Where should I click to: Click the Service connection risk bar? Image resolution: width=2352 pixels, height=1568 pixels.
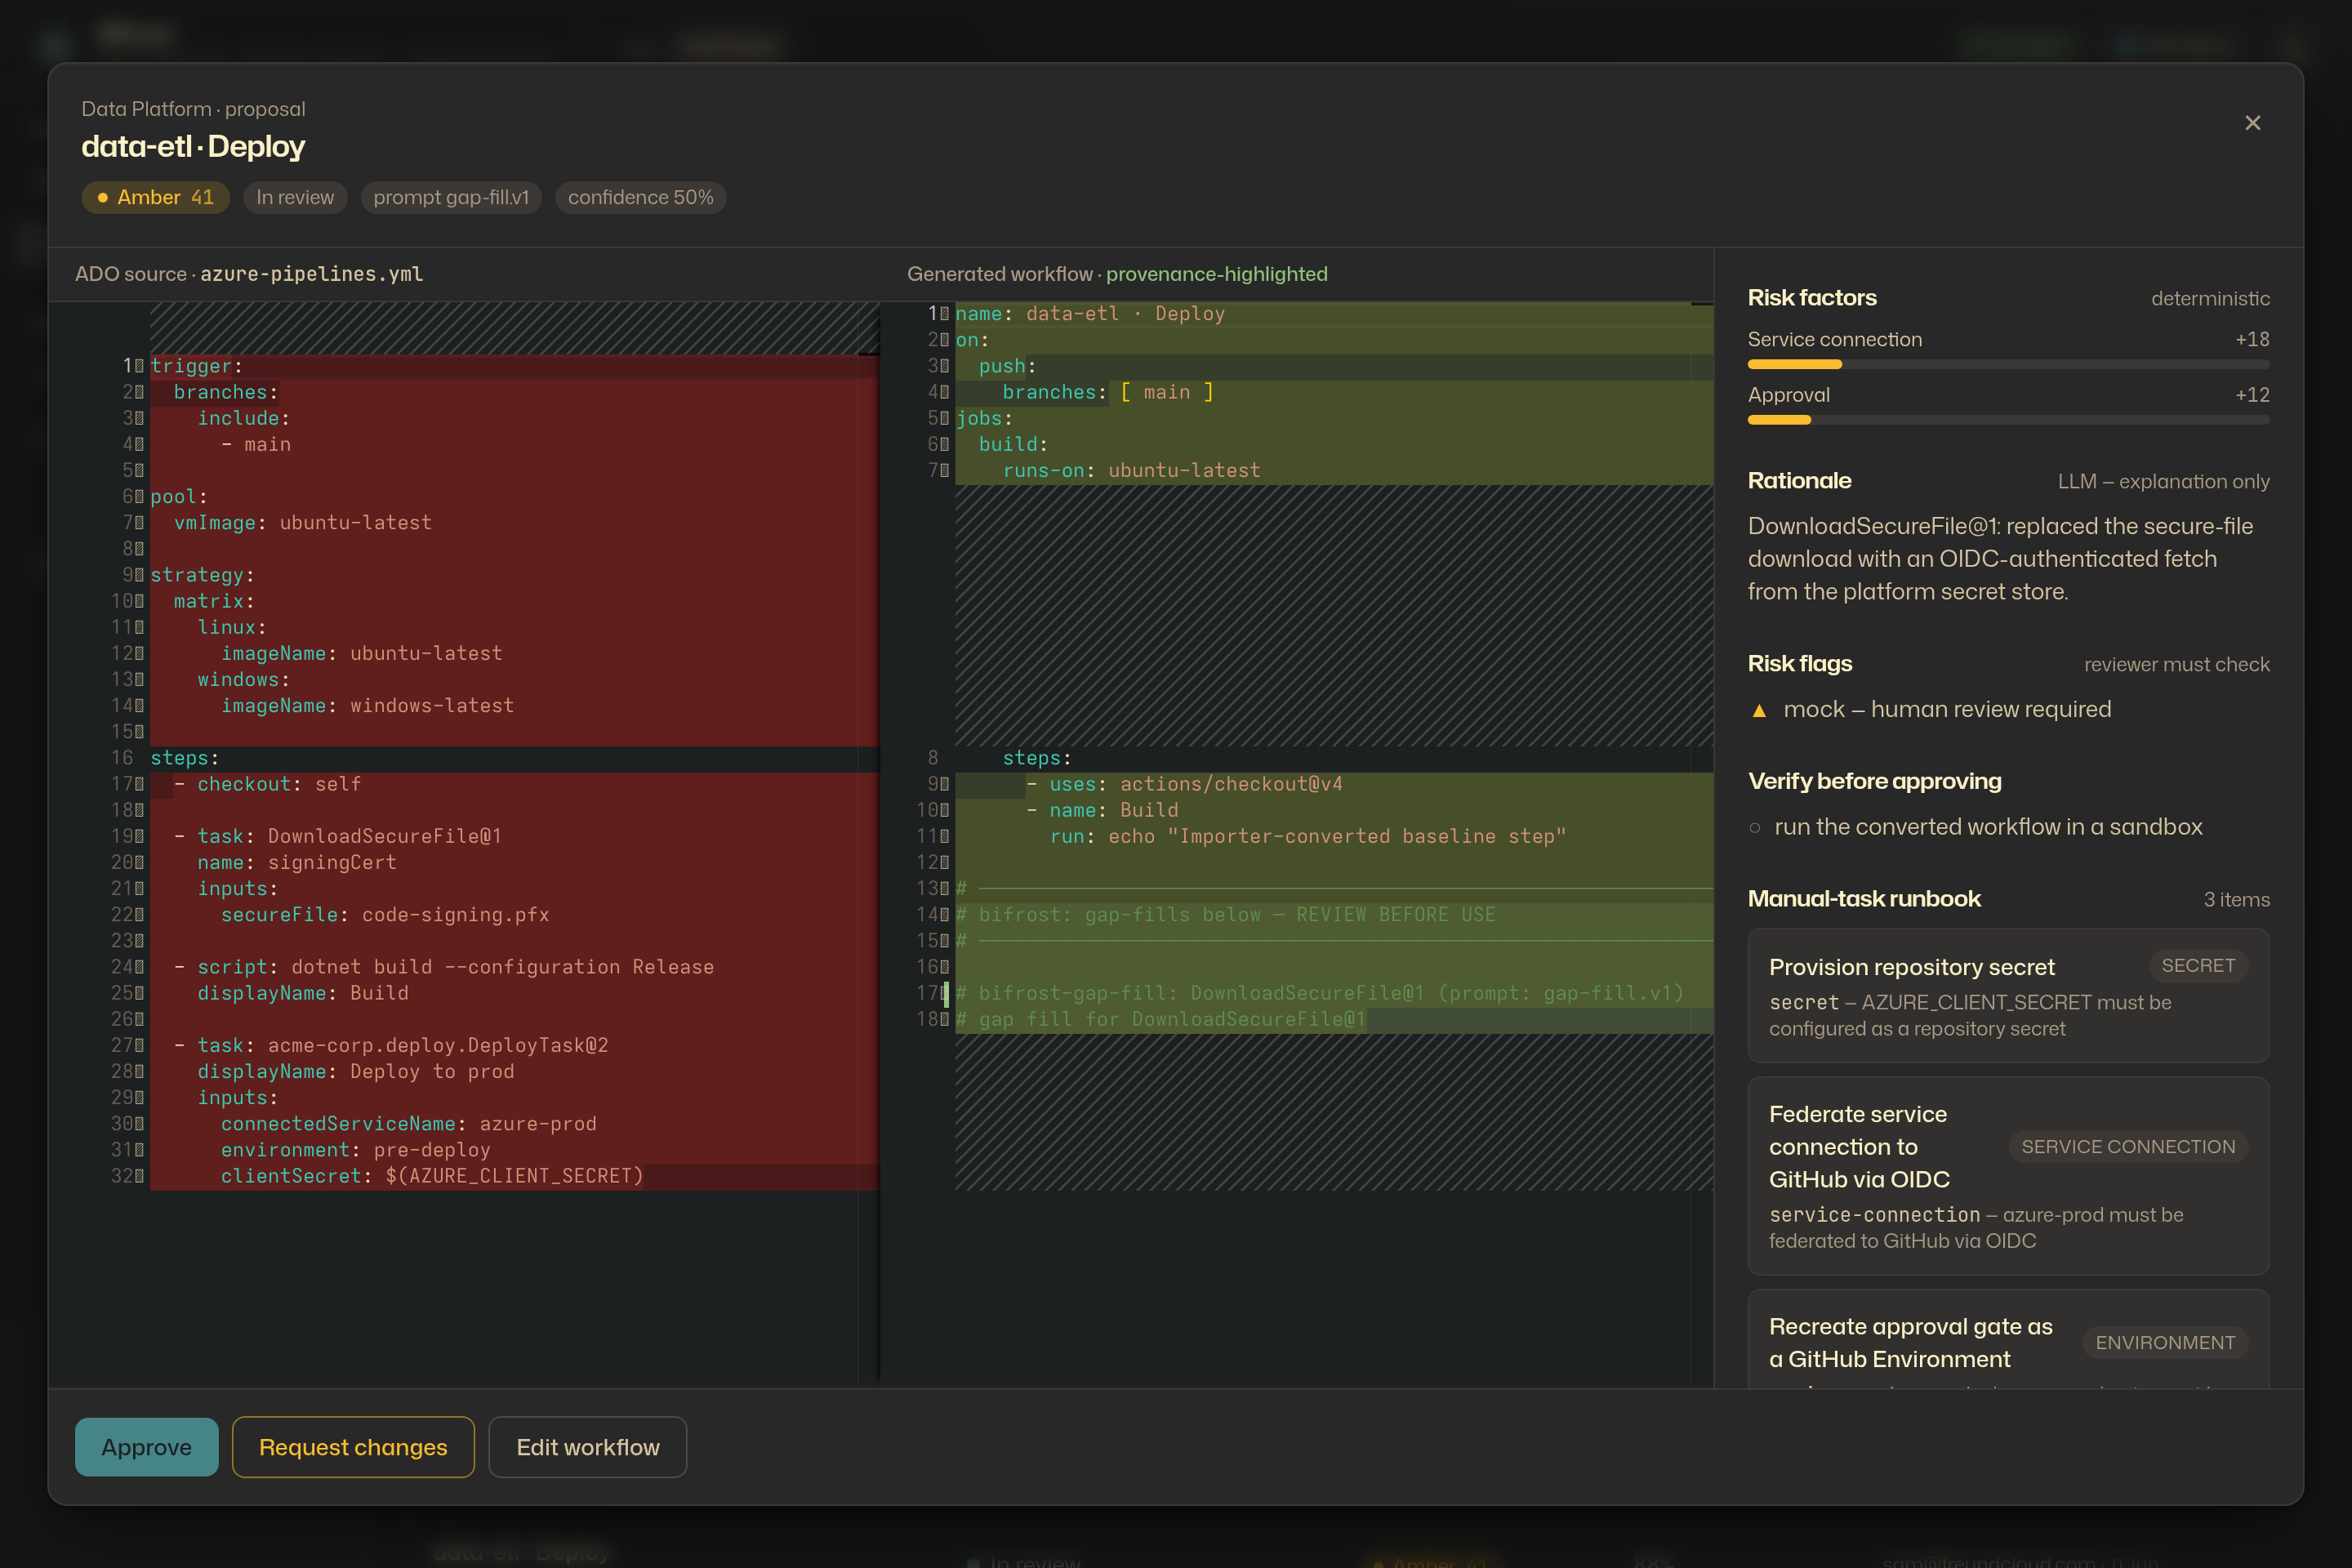[x=2008, y=365]
